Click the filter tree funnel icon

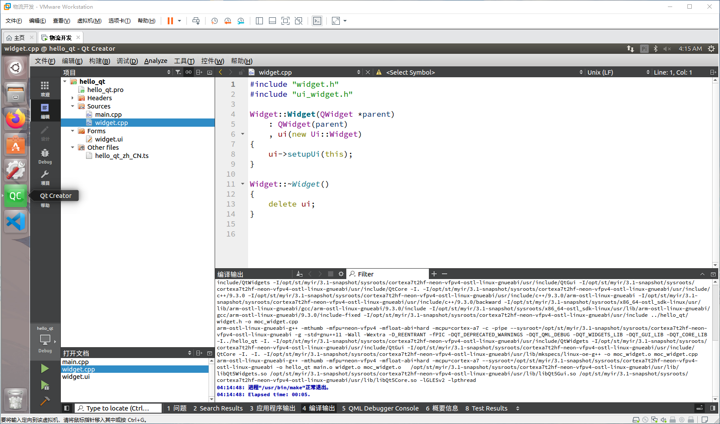tap(178, 72)
